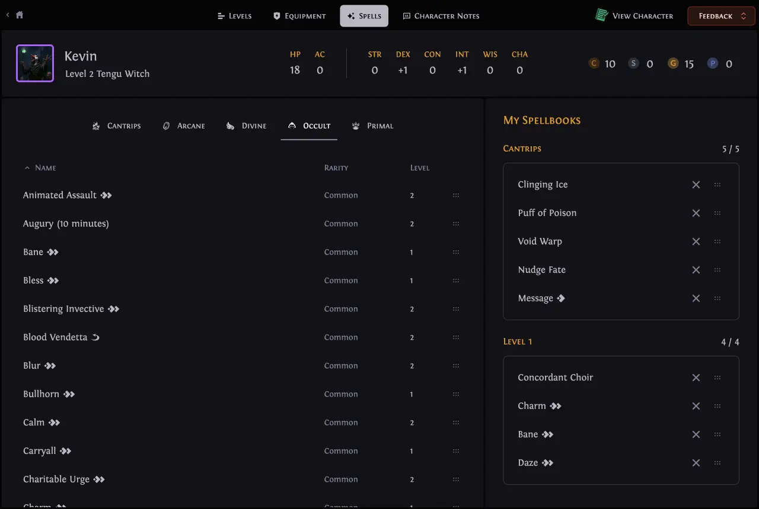Click the Rarity column header
Screen dimensions: 759x509
(336, 168)
